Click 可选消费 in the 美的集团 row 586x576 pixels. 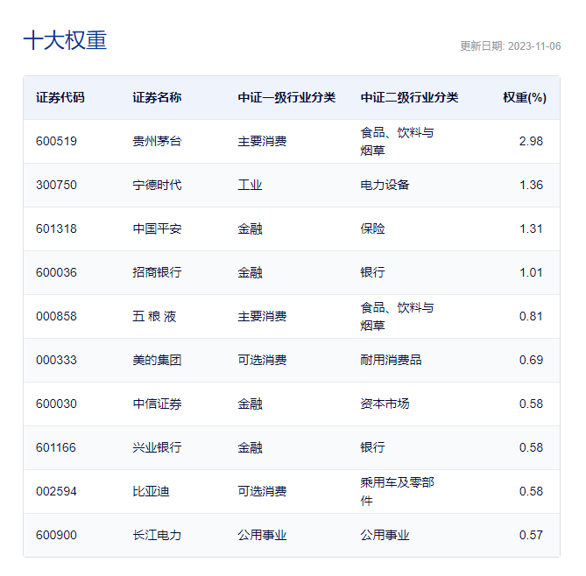[263, 360]
